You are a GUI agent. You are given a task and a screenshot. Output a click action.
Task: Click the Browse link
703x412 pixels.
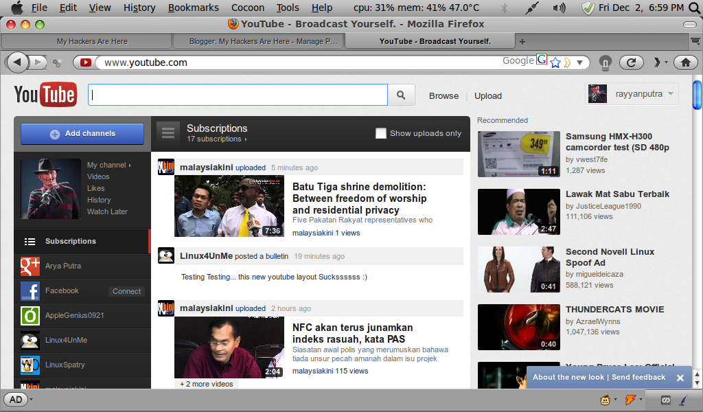tap(443, 96)
